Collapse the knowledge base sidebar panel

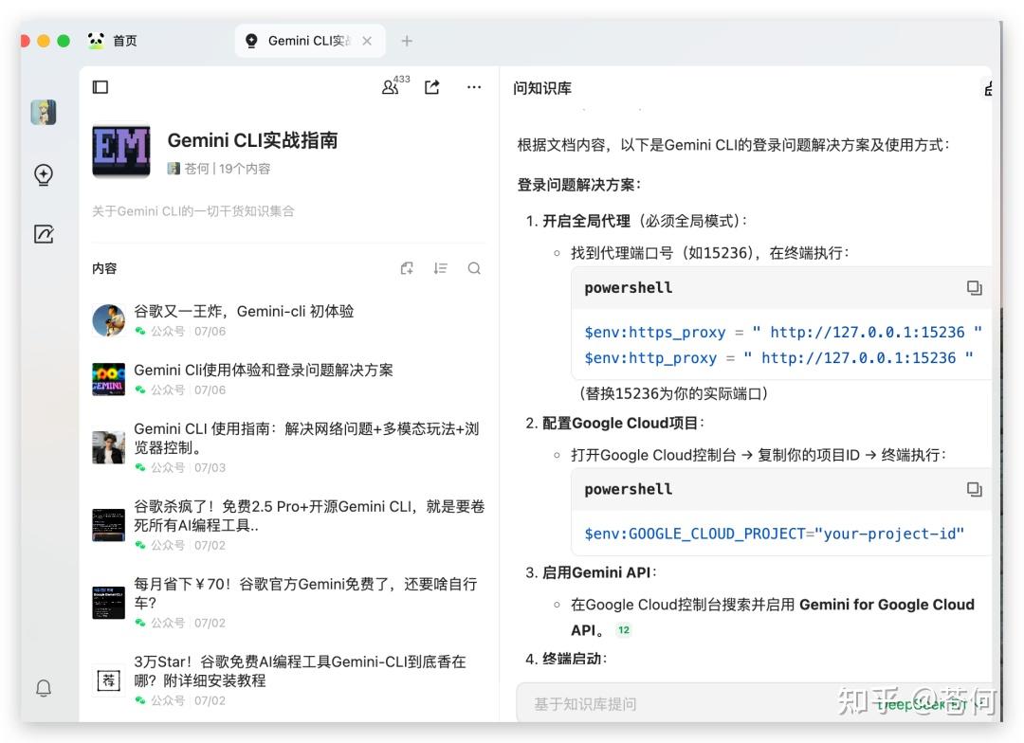(x=101, y=86)
